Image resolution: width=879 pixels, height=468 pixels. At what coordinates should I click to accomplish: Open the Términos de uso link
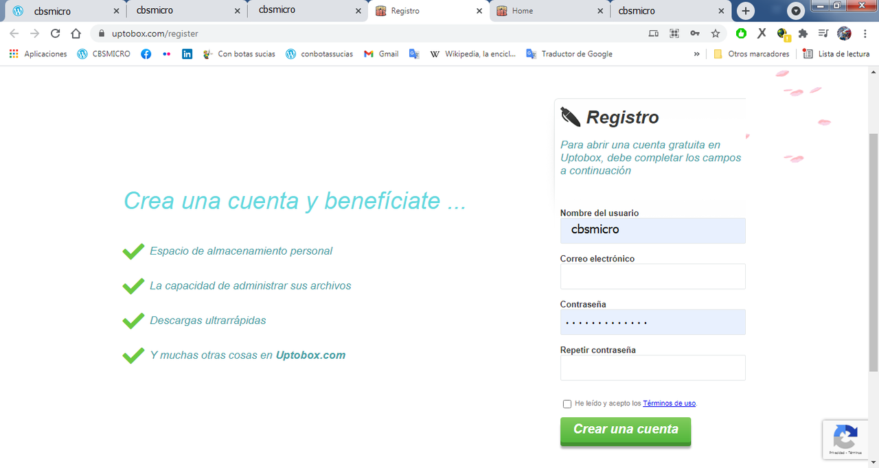[x=669, y=403]
